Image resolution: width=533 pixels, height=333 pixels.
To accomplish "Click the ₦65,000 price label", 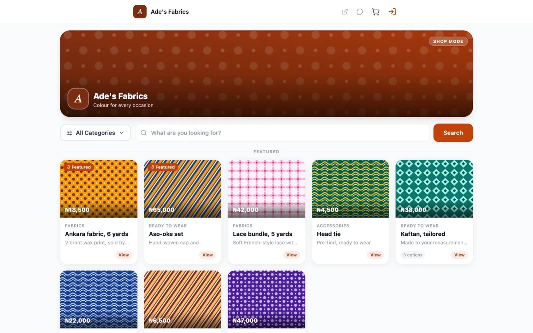I will [x=162, y=210].
